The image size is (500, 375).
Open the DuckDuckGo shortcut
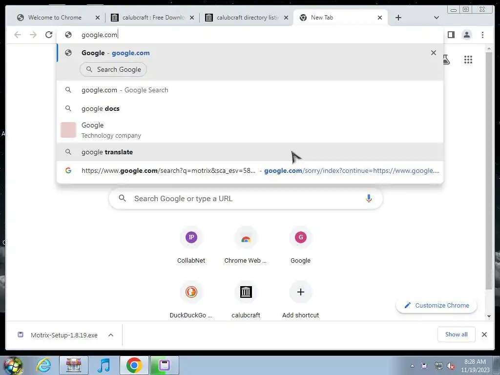[191, 300]
